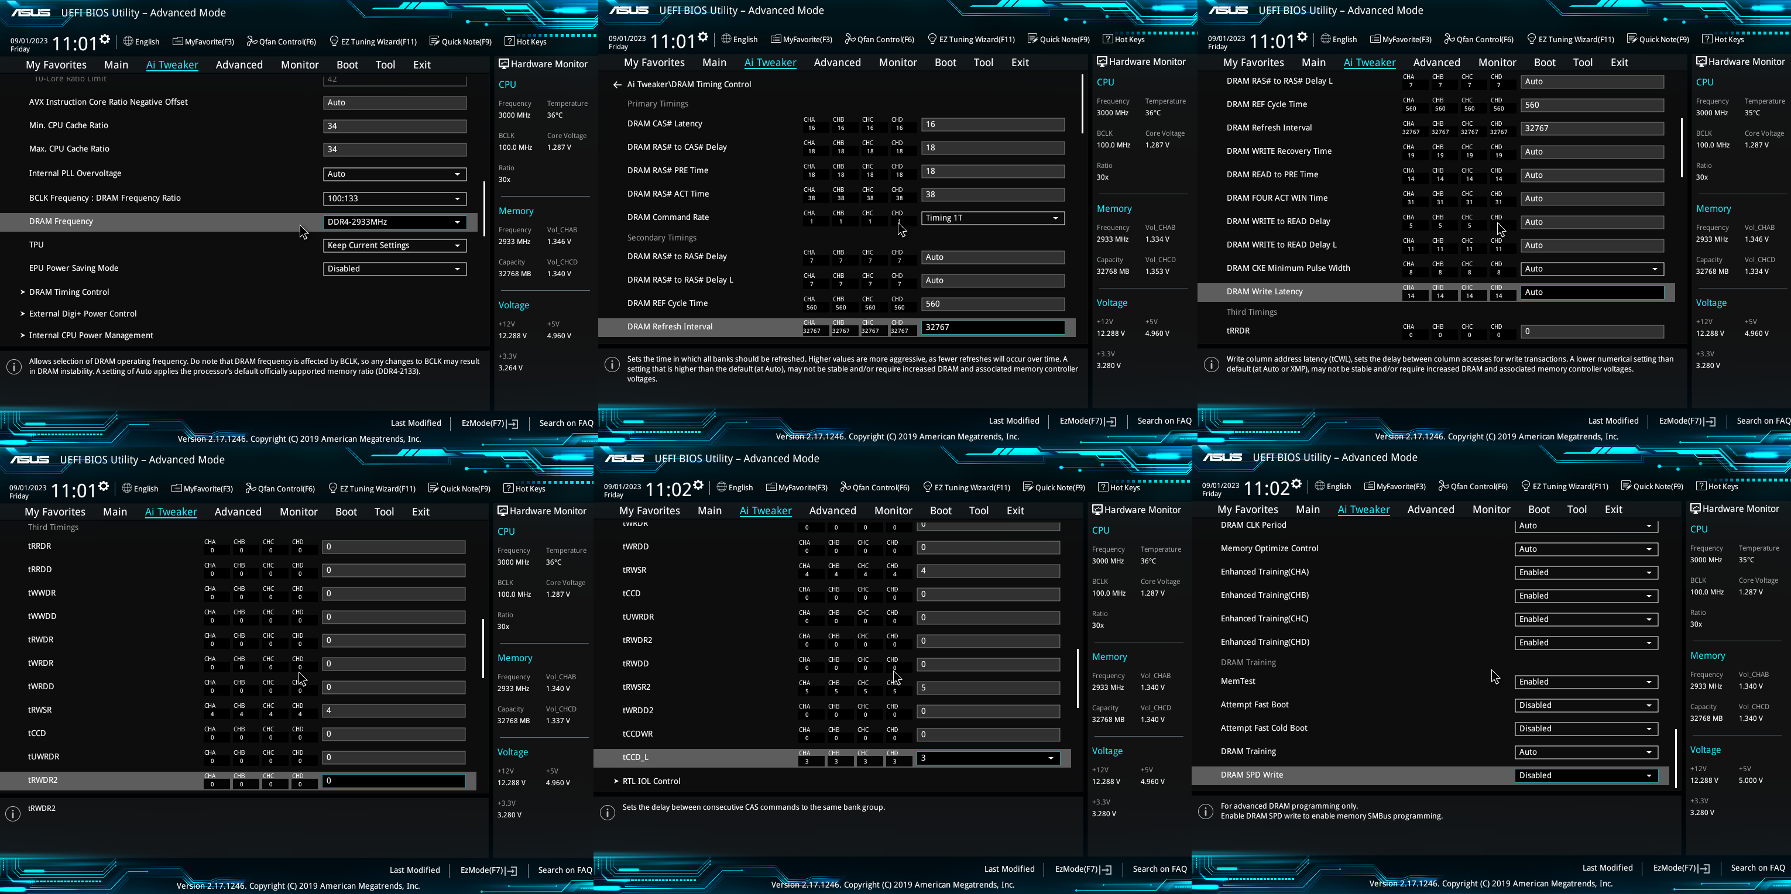Open External Digi+ Power Control submenu
Screen dimensions: 1791x894
[83, 314]
